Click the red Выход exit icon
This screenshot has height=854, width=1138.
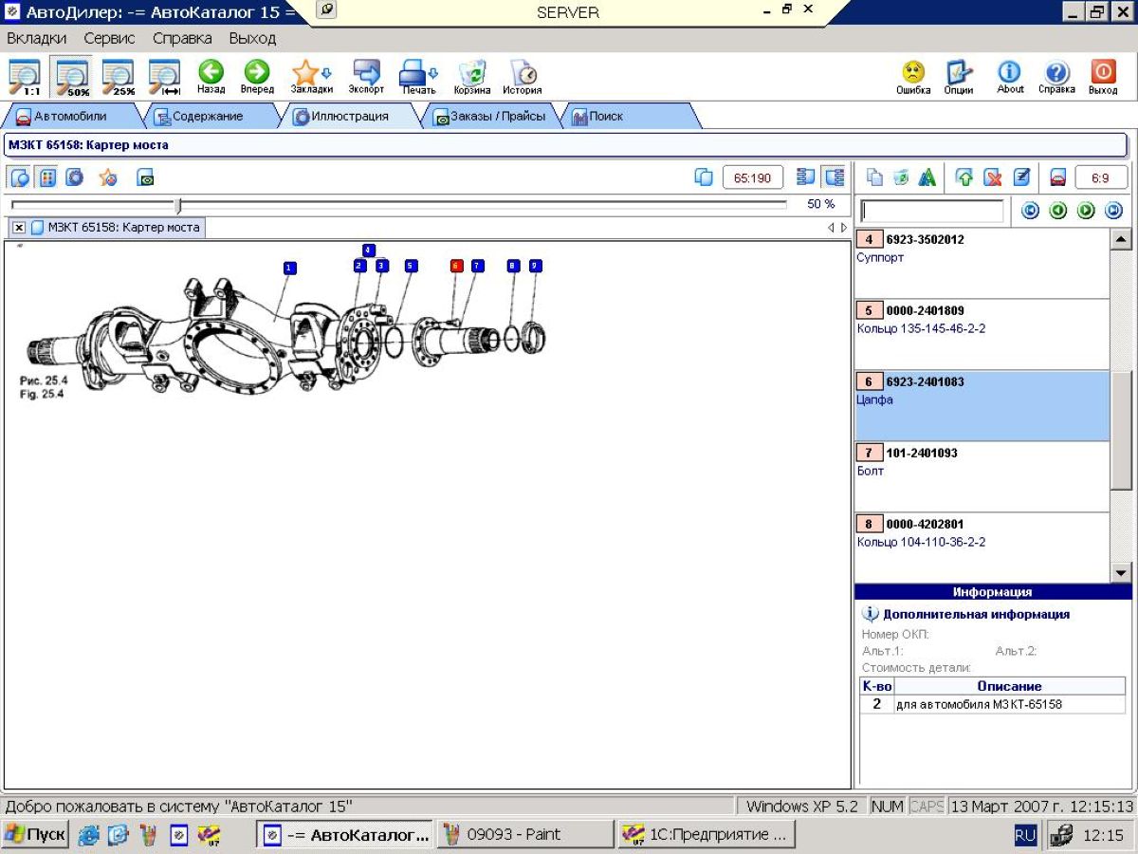[x=1103, y=78]
